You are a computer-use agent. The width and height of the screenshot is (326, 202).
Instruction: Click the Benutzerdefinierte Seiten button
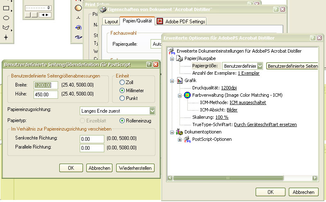click(x=292, y=66)
